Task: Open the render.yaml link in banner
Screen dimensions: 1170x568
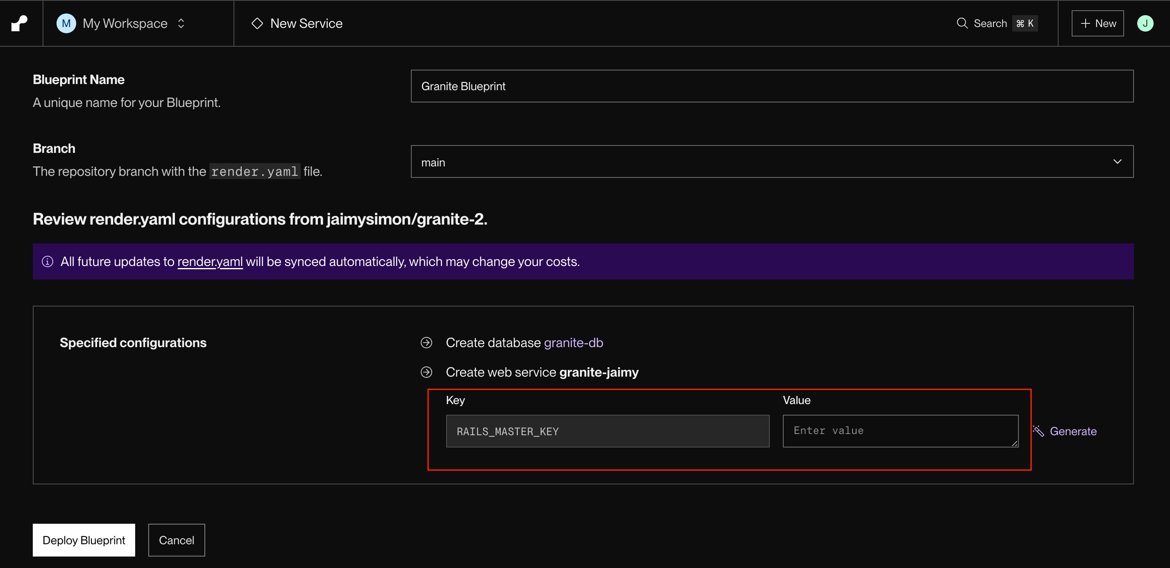Action: [210, 262]
